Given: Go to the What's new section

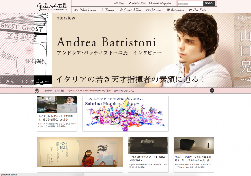Looking at the screenshot, I should (88, 10).
